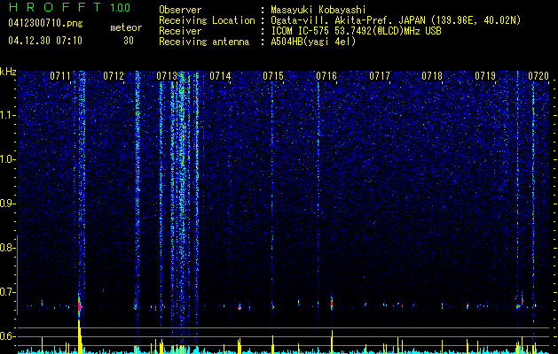Click the 0713 time marker
Screen dimensions: 558x354
(167, 75)
